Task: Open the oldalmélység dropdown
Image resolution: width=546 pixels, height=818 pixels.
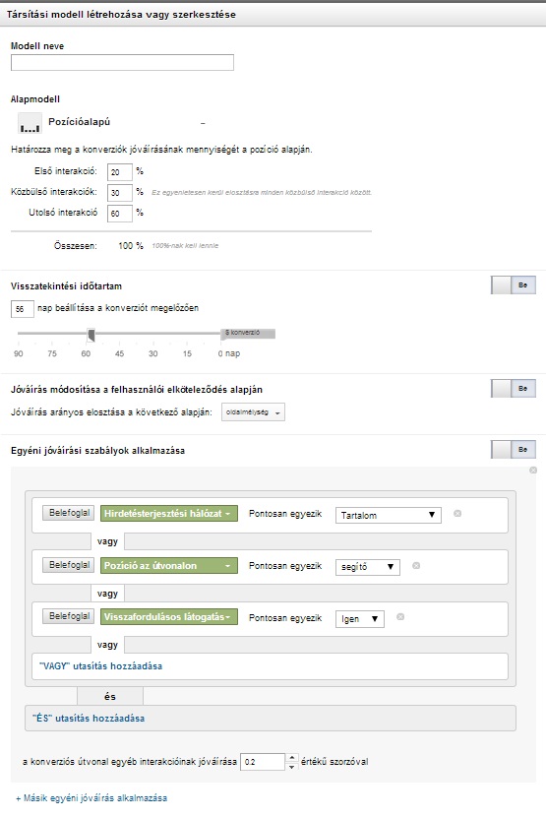Action: coord(254,412)
